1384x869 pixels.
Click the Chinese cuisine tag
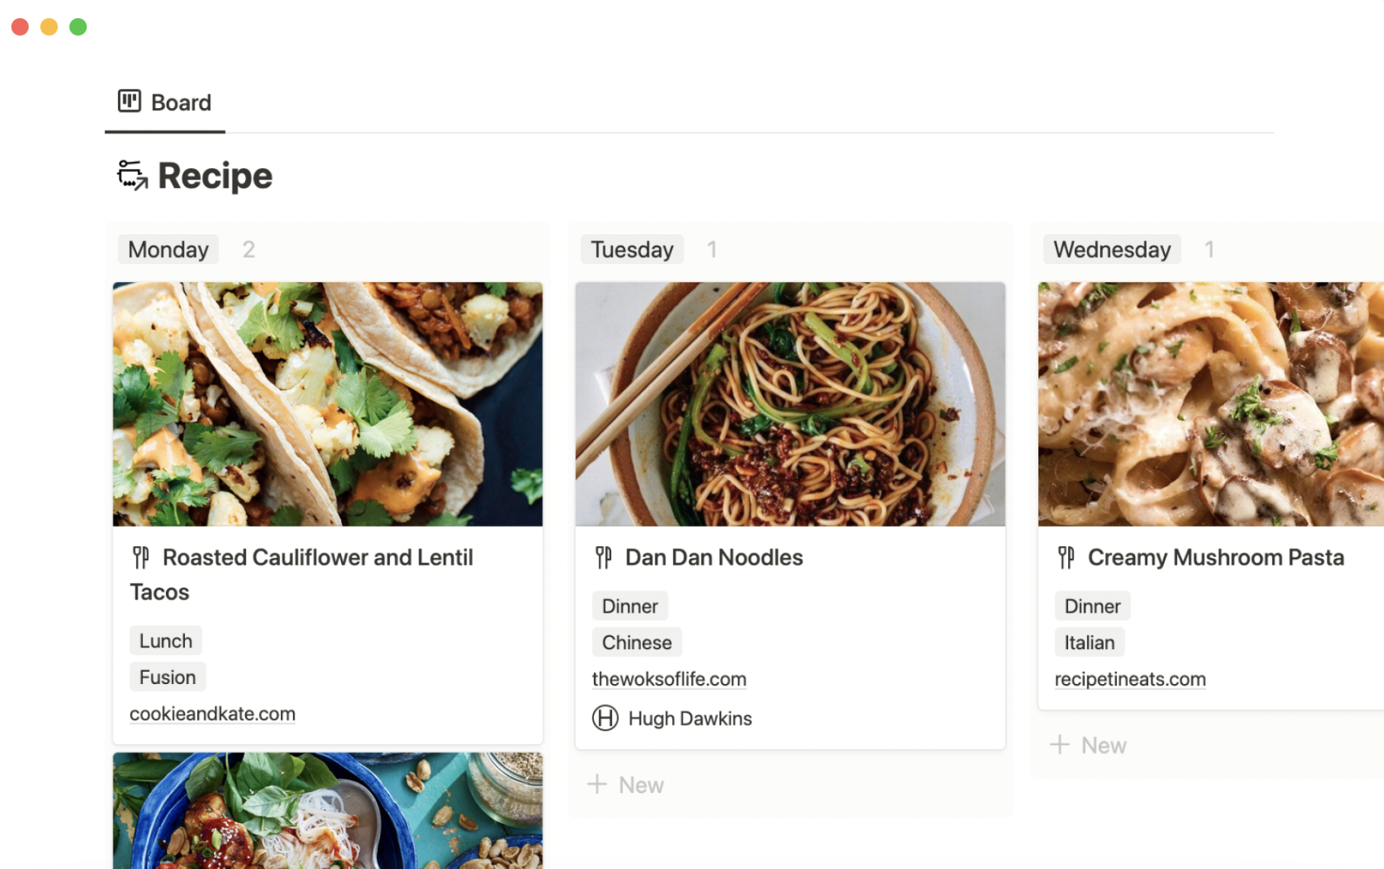coord(636,642)
